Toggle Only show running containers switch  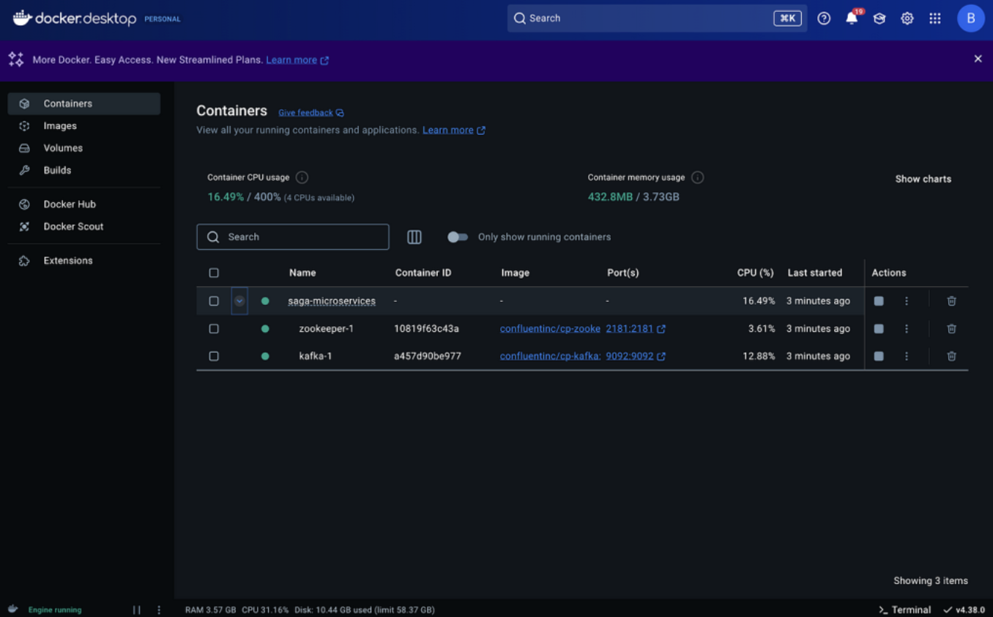[457, 237]
